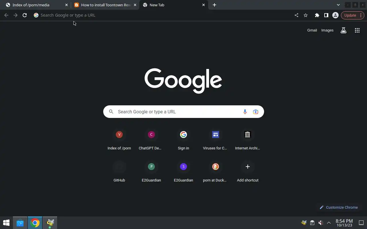Open the Chrome profile avatar
Viewport: 367px width, 229px height.
pyautogui.click(x=335, y=15)
